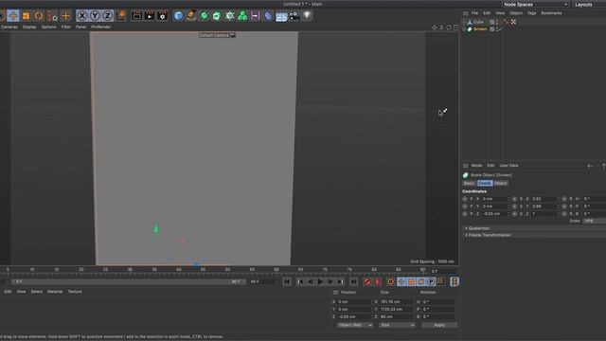The width and height of the screenshot is (606, 341).
Task: Toggle X axis lock
Action: click(x=82, y=16)
